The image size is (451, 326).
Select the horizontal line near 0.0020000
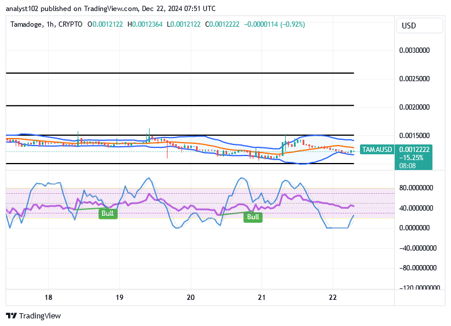point(180,106)
